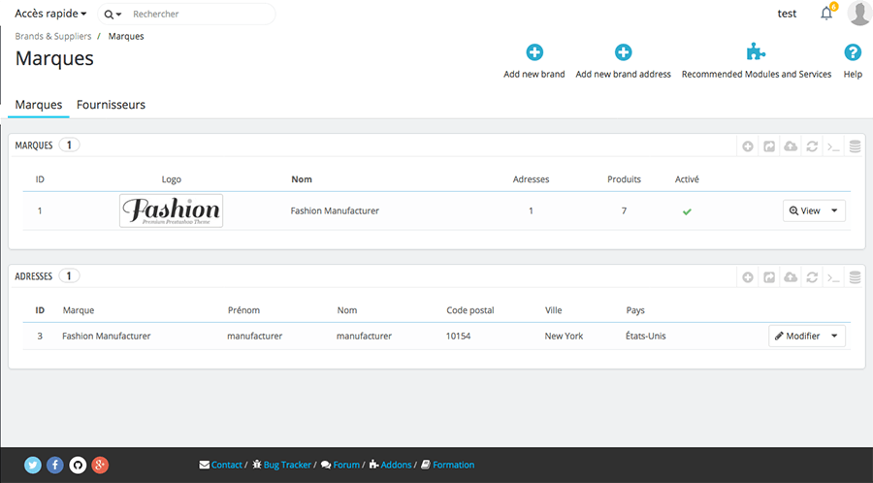The height and width of the screenshot is (483, 873).
Task: Select the Marques tab
Action: click(39, 105)
